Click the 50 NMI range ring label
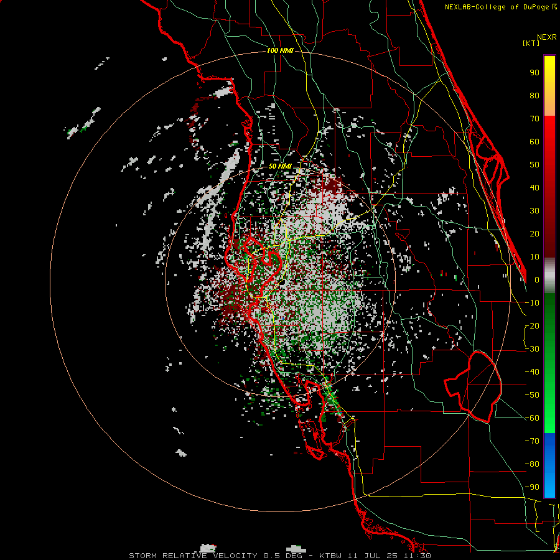Image resolution: width=560 pixels, height=560 pixels. coord(280,166)
